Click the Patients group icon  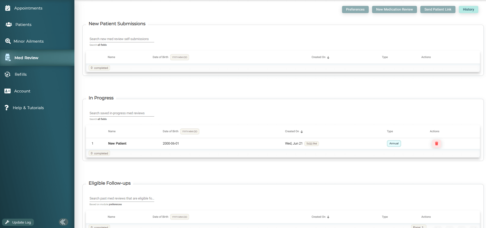[9, 24]
